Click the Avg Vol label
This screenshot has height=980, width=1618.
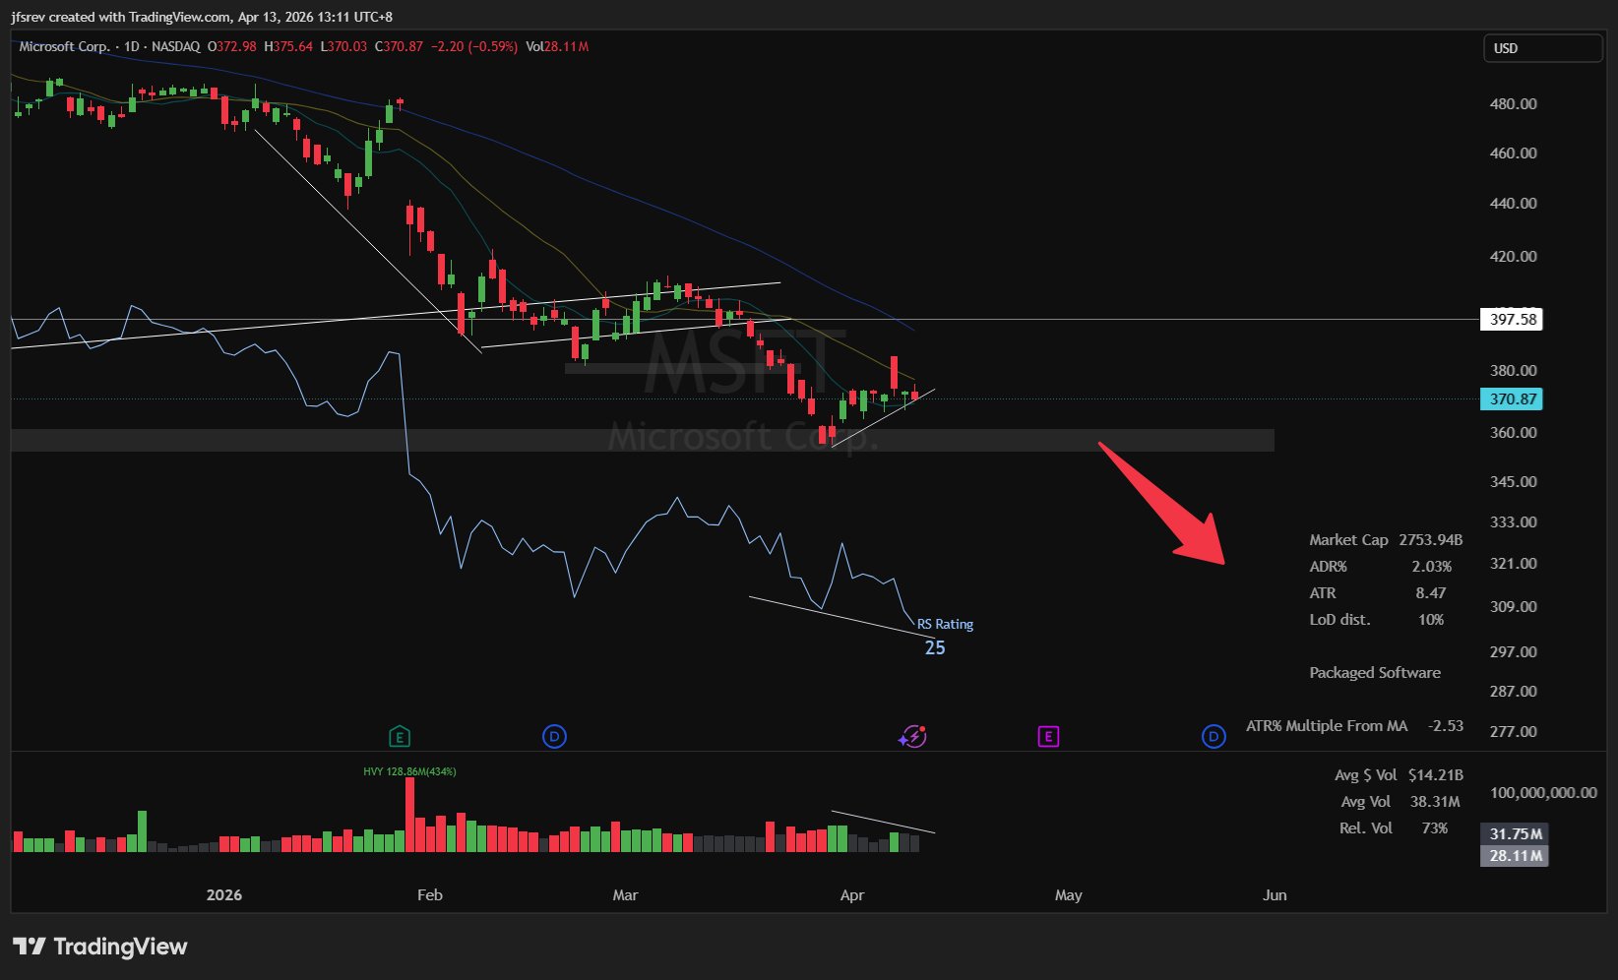point(1366,801)
